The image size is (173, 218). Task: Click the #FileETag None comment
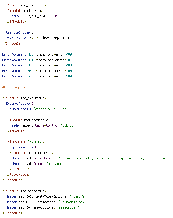[15, 87]
